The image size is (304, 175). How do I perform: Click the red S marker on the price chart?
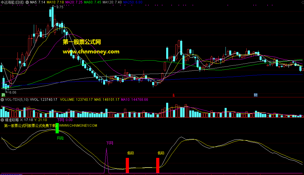coord(174,95)
